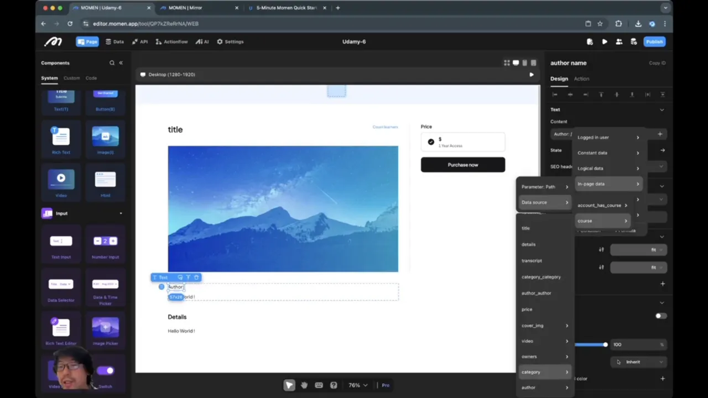Open the collaborators icon in header

point(618,41)
